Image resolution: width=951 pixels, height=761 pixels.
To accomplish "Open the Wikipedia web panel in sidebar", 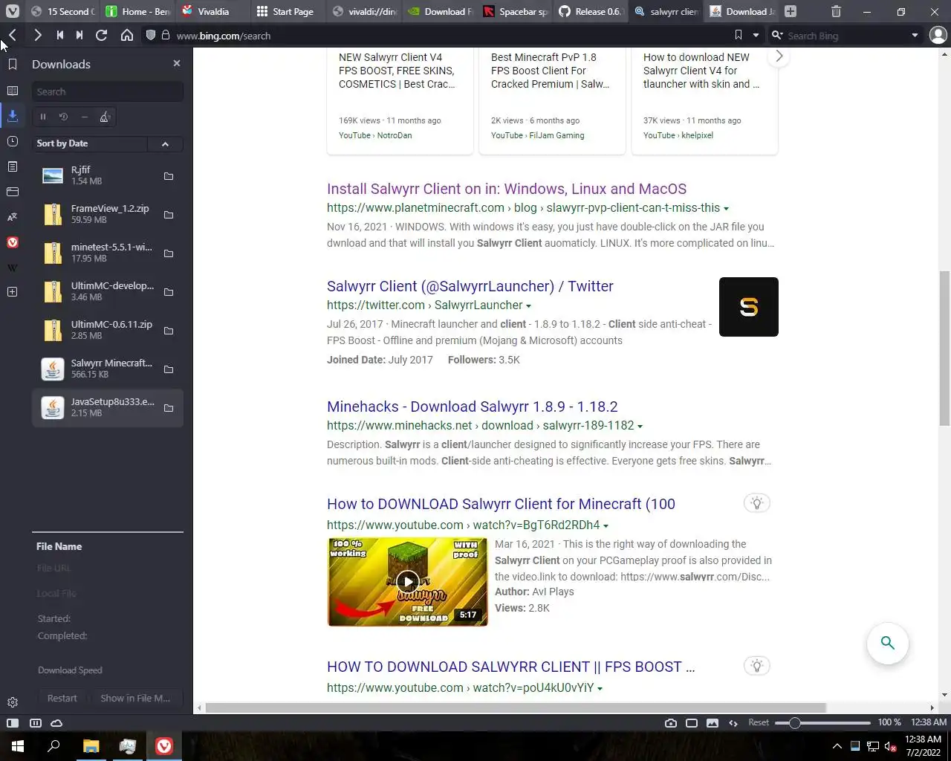I will tap(13, 268).
